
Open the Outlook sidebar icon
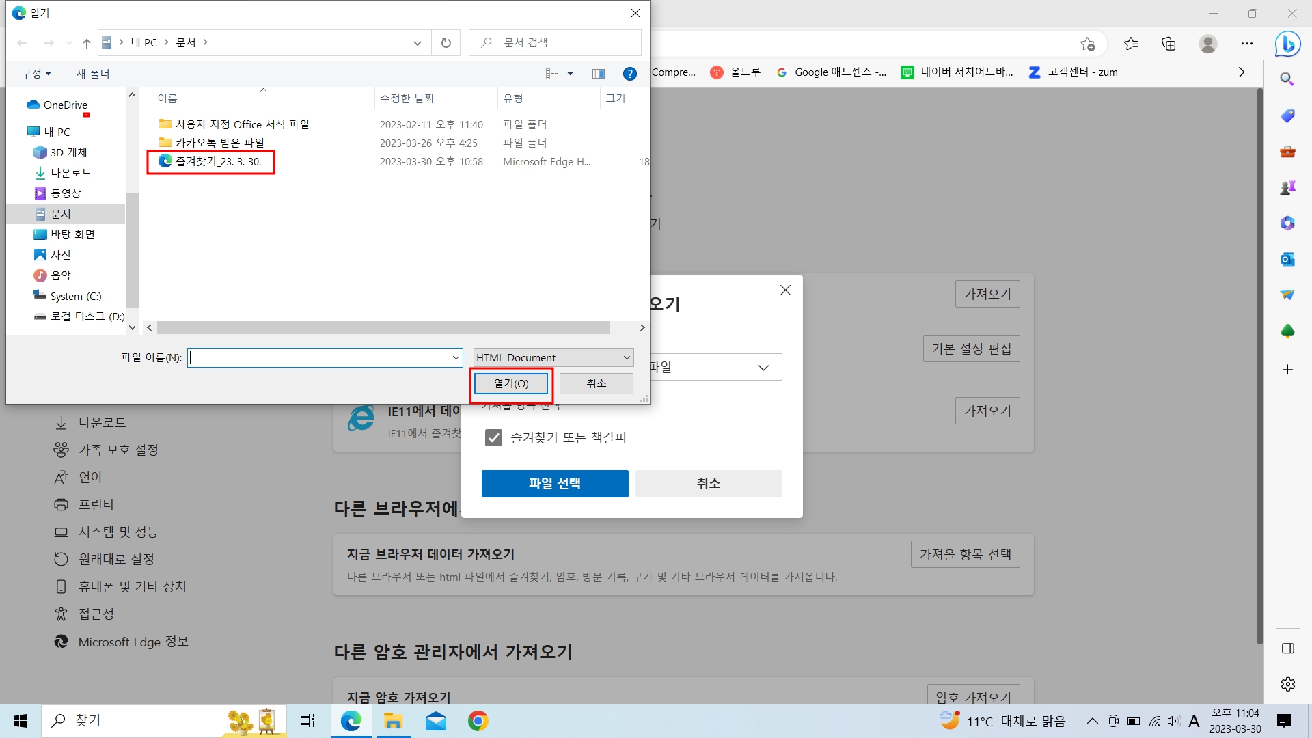(1287, 259)
